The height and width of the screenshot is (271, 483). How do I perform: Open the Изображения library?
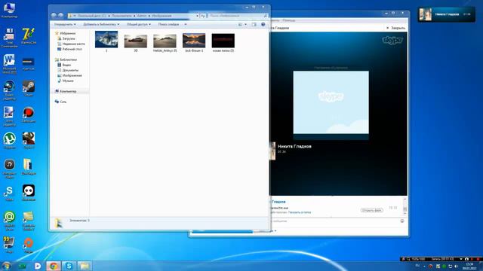pyautogui.click(x=72, y=75)
